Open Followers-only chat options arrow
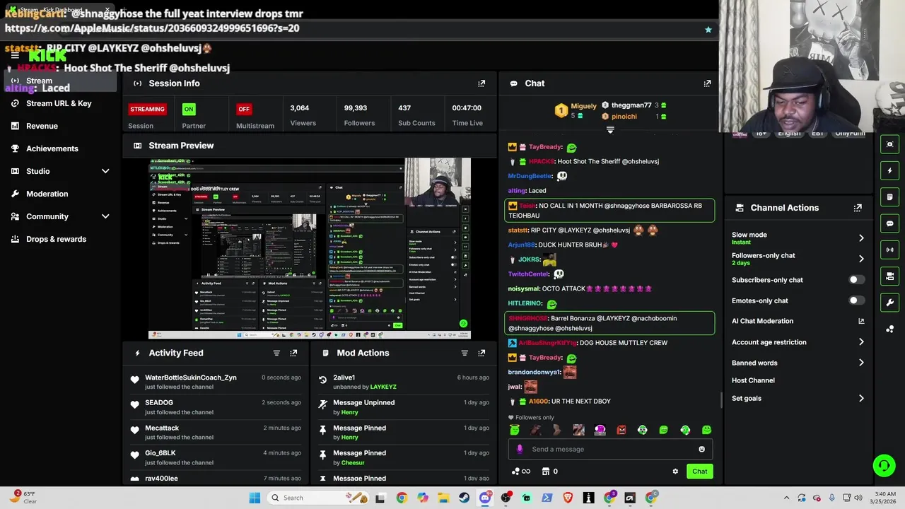Image resolution: width=905 pixels, height=509 pixels. (861, 259)
